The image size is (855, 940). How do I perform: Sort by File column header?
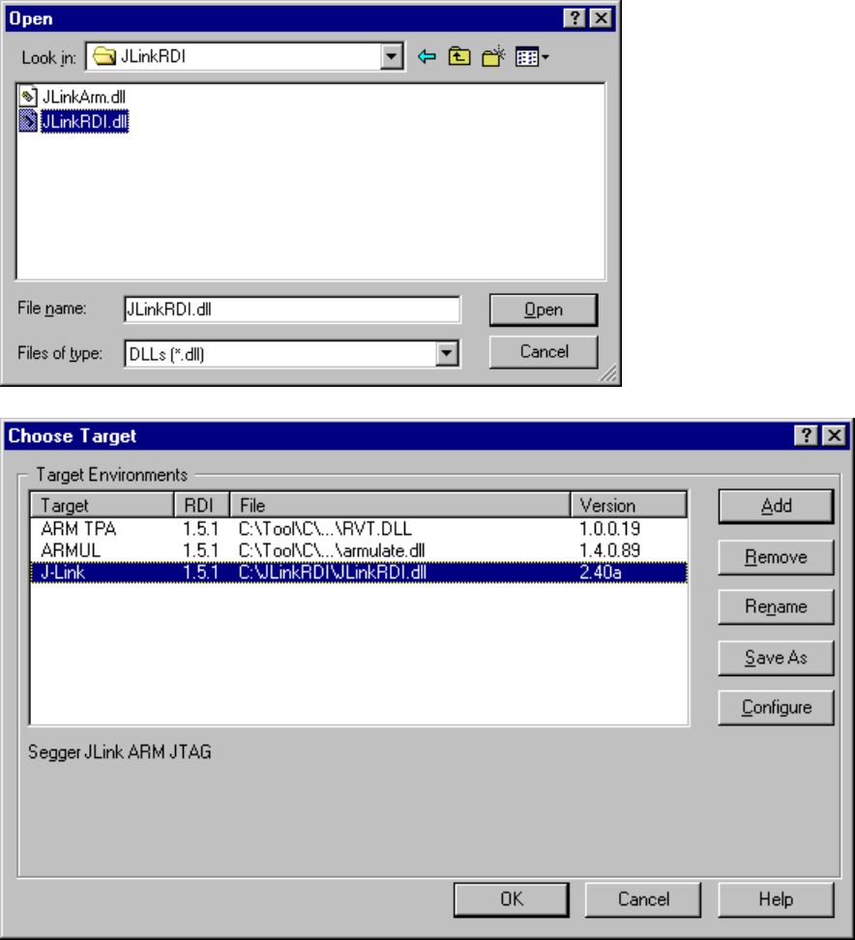tap(399, 505)
